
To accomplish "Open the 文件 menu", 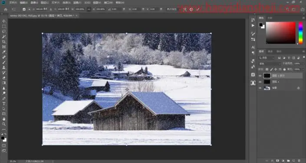I will (x=13, y=3).
